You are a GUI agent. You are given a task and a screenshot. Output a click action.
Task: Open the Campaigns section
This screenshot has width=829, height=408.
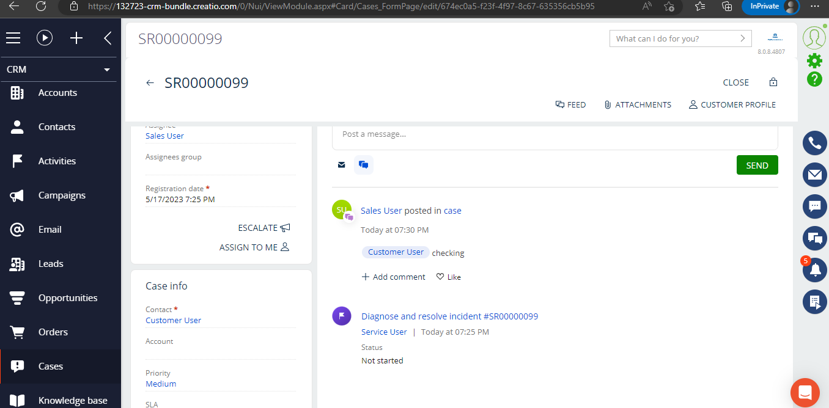[62, 195]
